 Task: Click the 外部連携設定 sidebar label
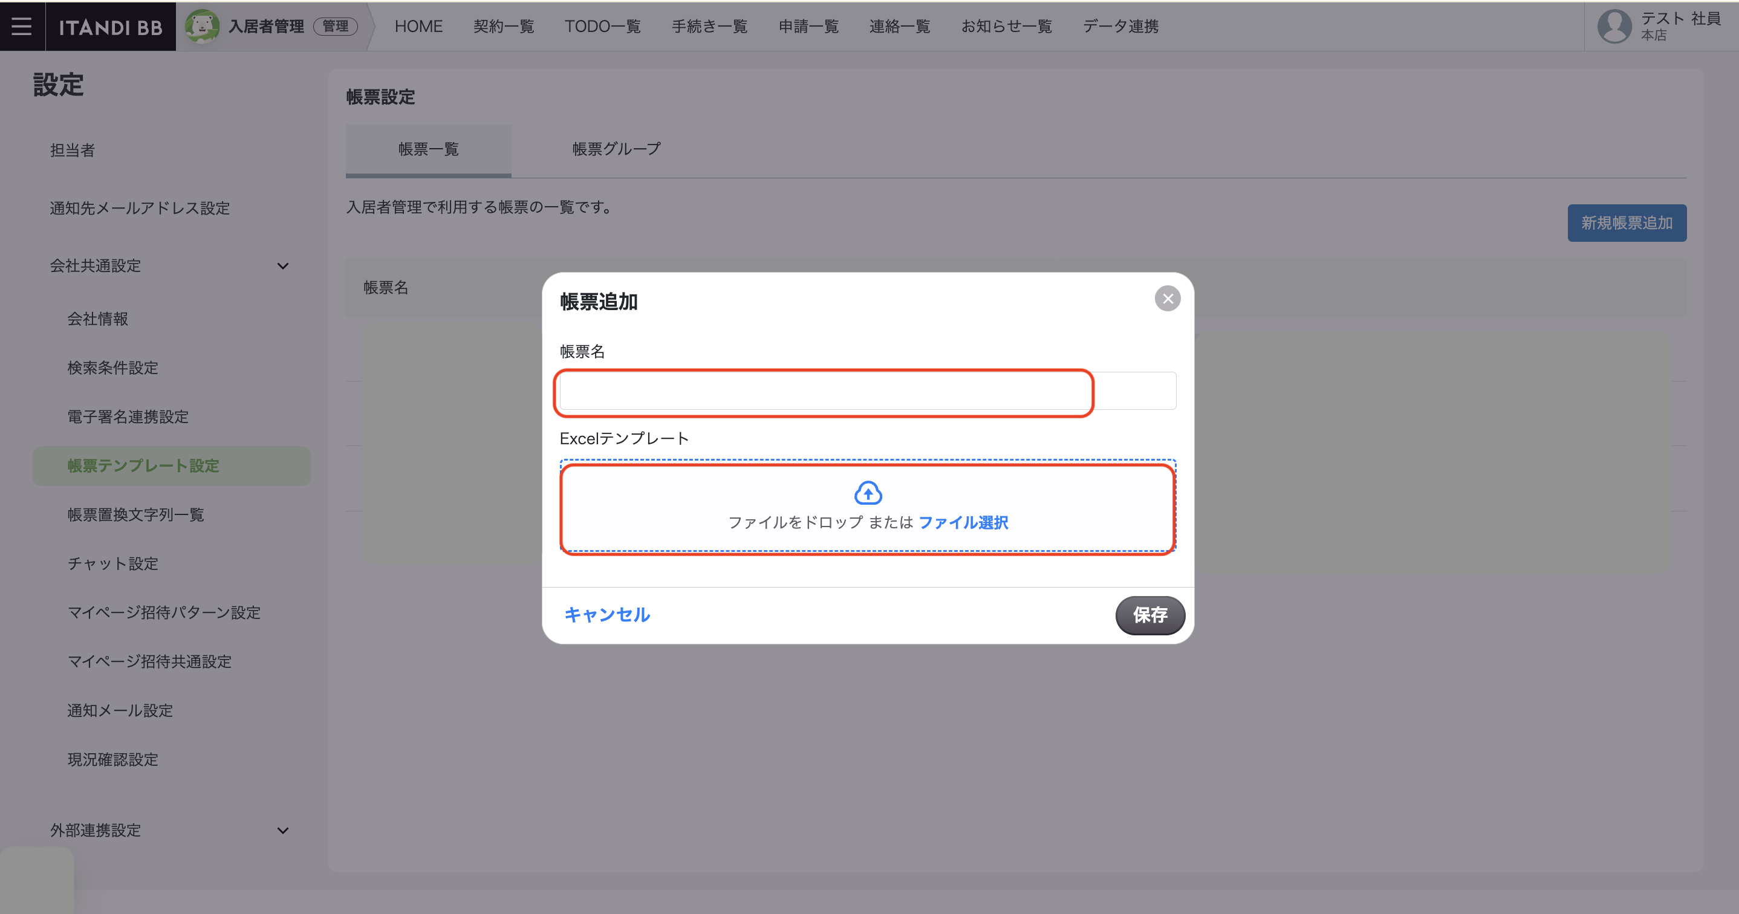(x=96, y=831)
